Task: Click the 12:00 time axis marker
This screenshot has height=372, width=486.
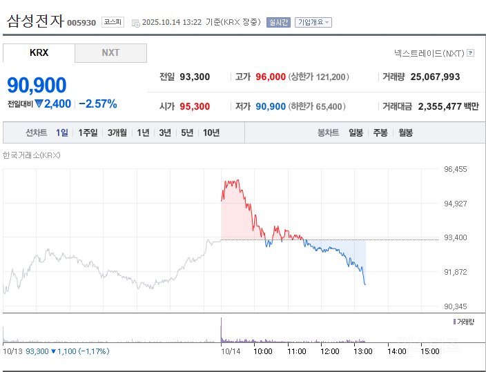Action: [330, 351]
